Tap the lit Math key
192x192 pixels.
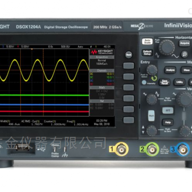click(x=151, y=116)
